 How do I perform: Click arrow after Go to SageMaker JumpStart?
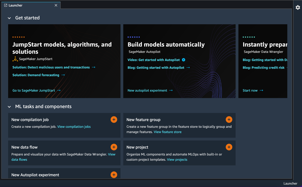click(x=59, y=90)
